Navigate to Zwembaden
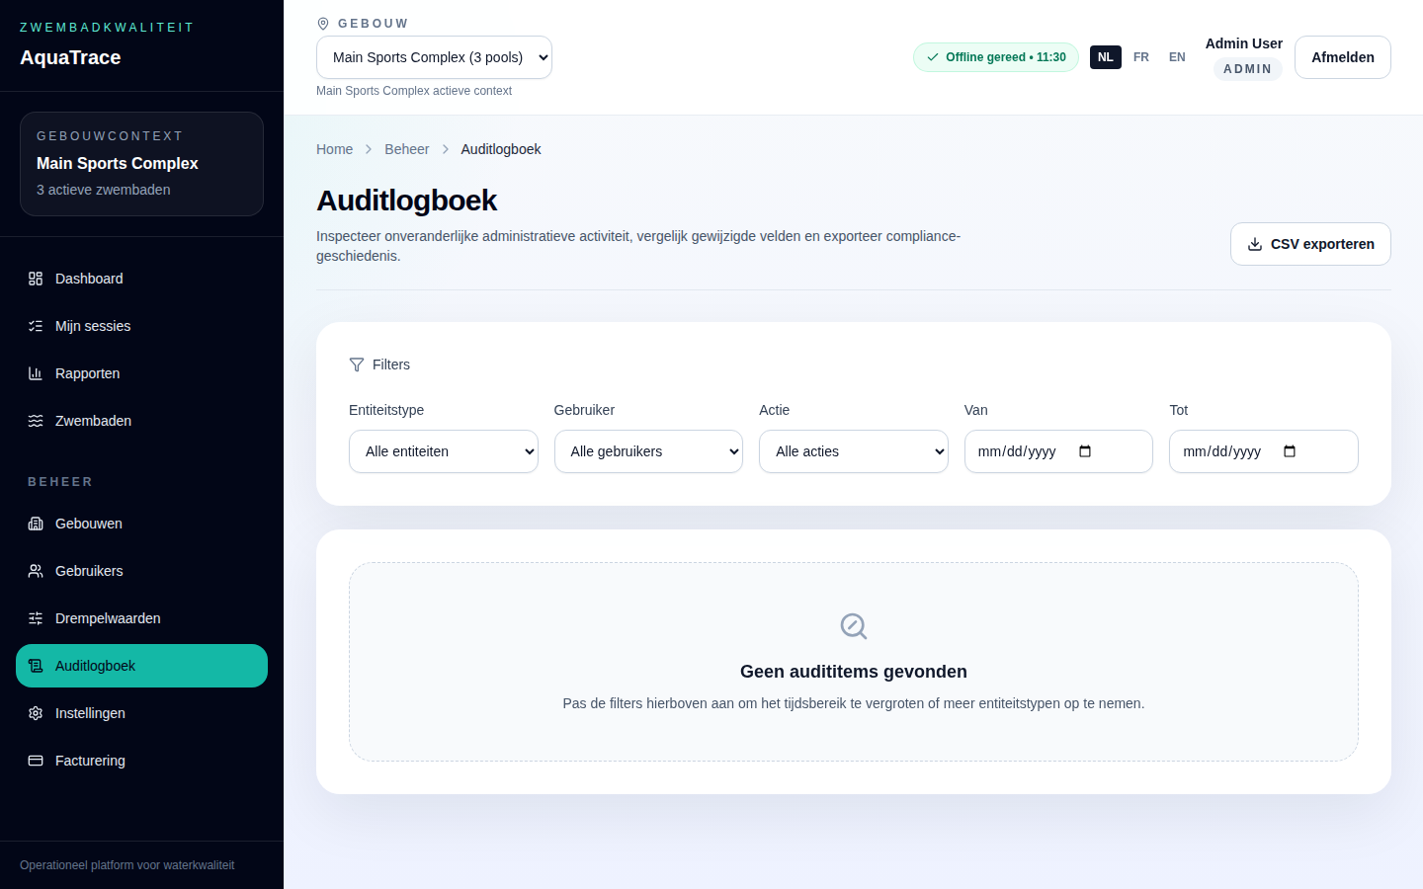This screenshot has width=1423, height=889. [x=141, y=421]
